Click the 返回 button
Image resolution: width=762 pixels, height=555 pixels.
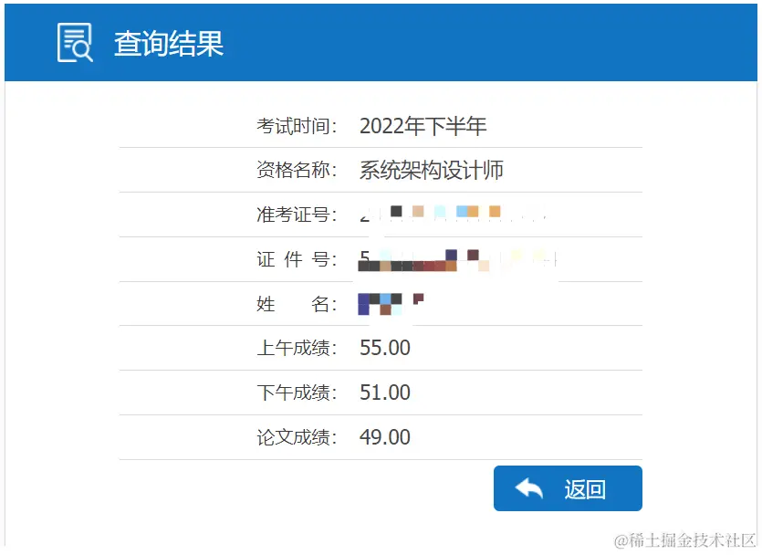[x=568, y=488]
